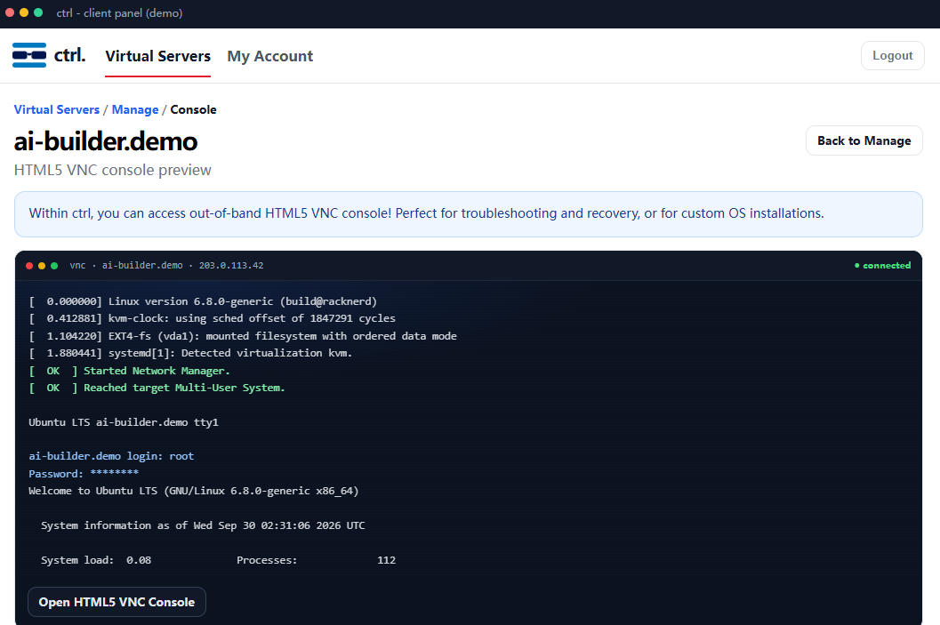This screenshot has width=940, height=625.
Task: Log out using the Logout button
Action: (x=893, y=55)
